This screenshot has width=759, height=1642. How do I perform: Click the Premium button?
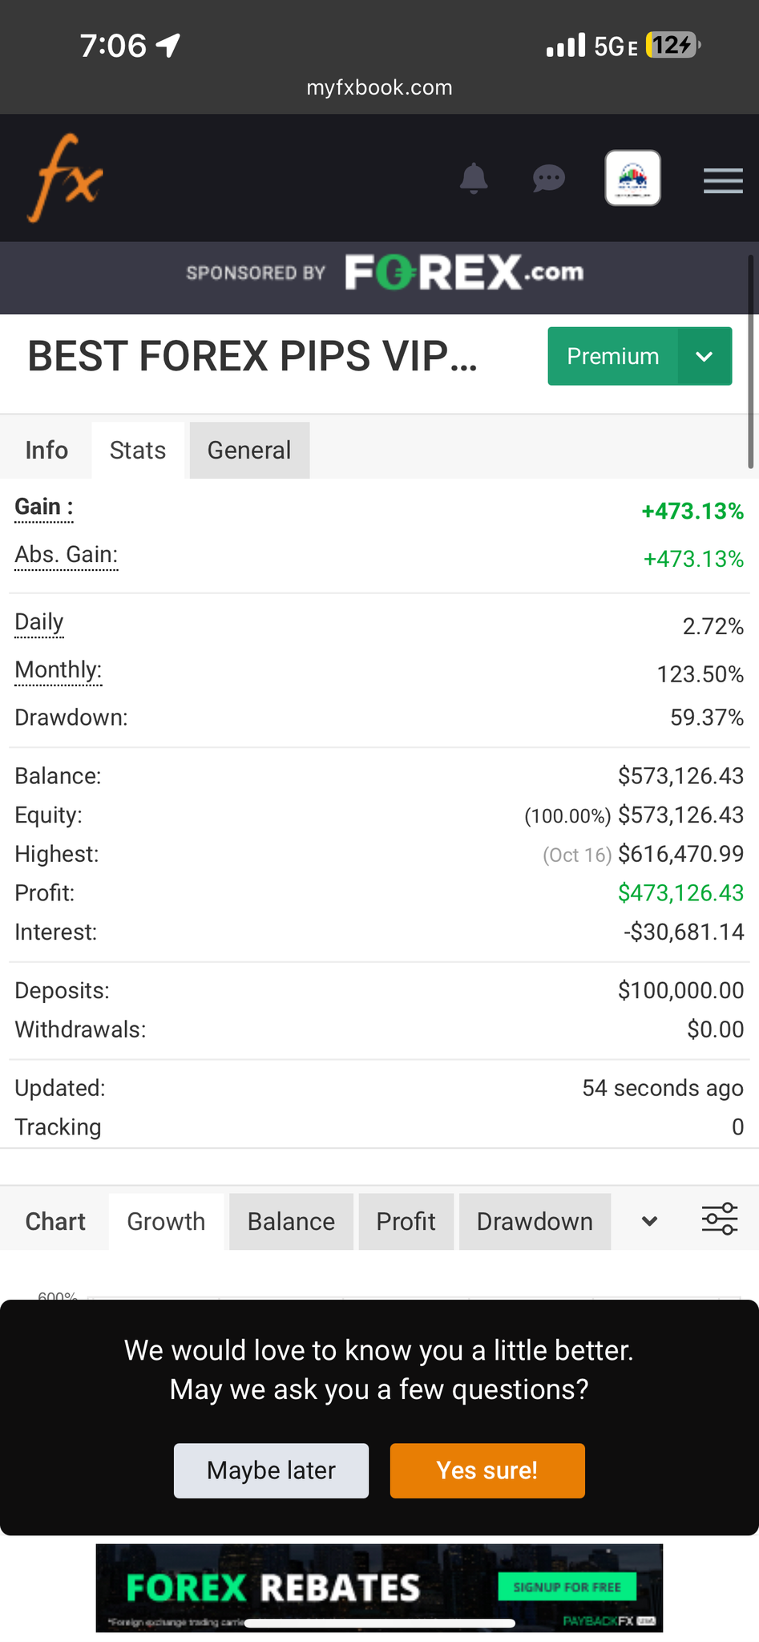tap(612, 356)
